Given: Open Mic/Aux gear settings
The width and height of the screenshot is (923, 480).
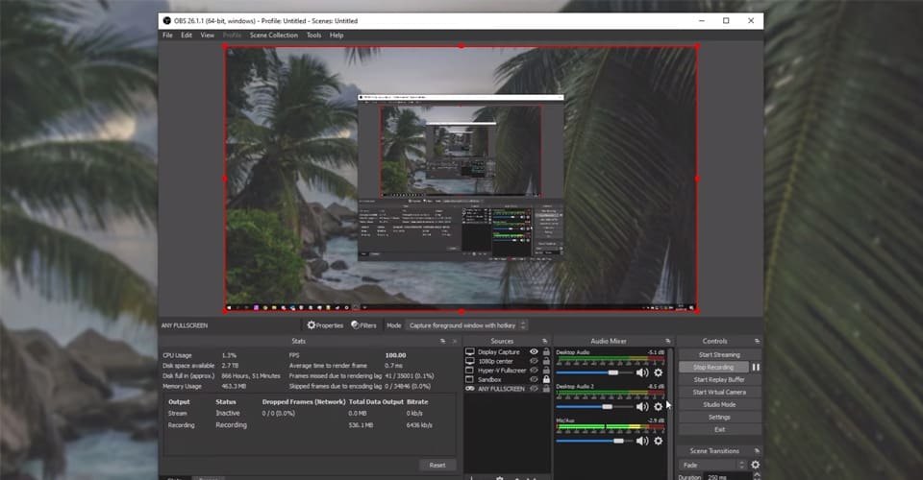Looking at the screenshot, I should pos(658,441).
